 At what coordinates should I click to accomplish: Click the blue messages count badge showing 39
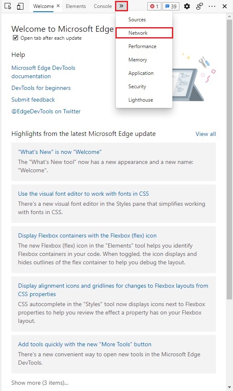click(171, 6)
